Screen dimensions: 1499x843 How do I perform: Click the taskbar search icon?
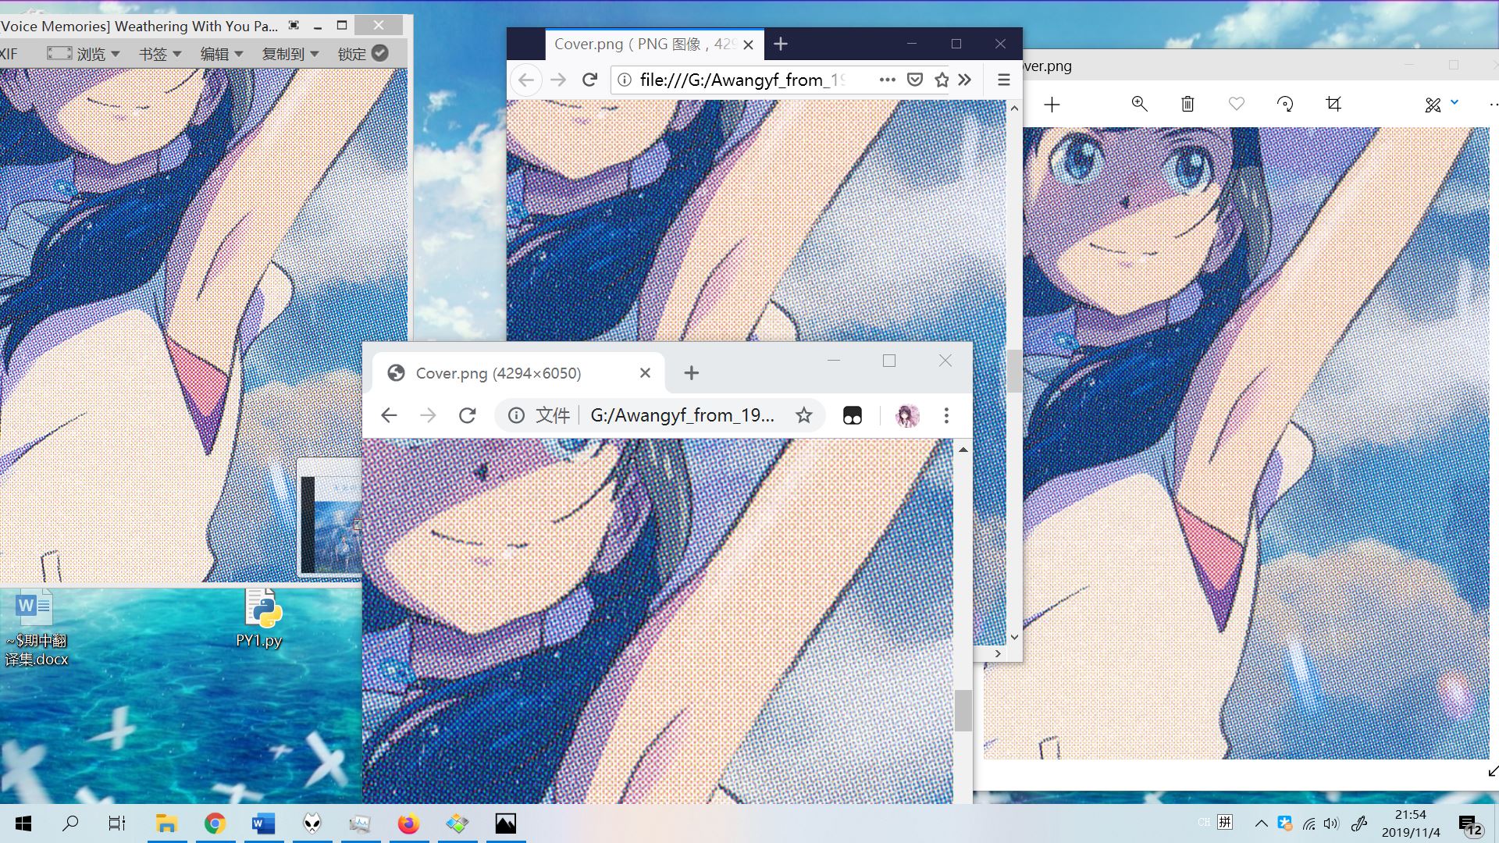click(x=70, y=823)
